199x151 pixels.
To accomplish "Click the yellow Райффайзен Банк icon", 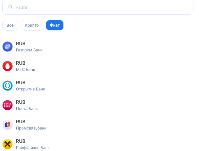I will (x=8, y=144).
